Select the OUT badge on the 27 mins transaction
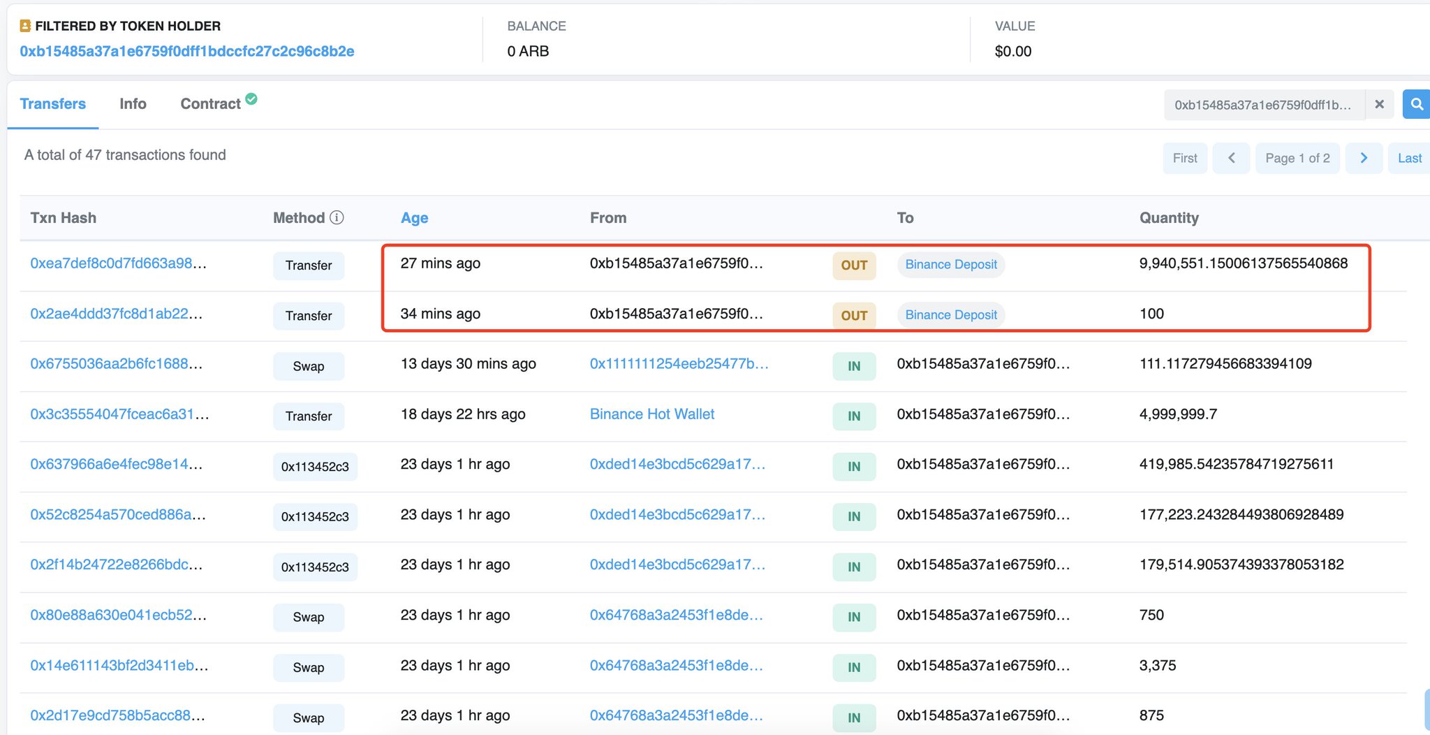The width and height of the screenshot is (1430, 735). tap(854, 265)
